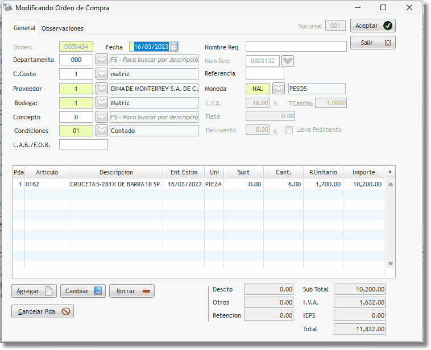Select the General tab
The height and width of the screenshot is (350, 431).
24,28
